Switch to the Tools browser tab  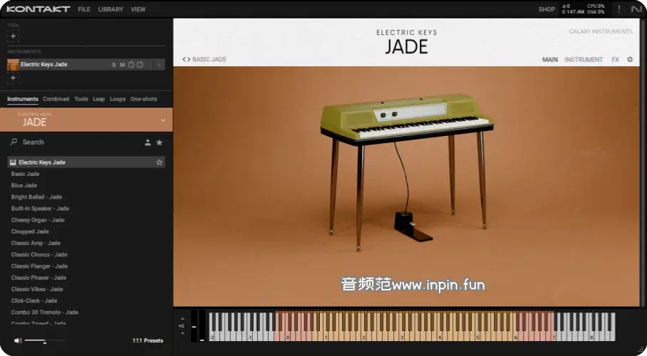(81, 99)
